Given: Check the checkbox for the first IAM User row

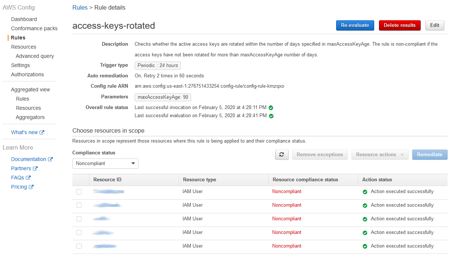Looking at the screenshot, I should click(79, 192).
